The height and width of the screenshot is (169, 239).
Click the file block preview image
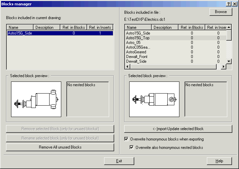(x=154, y=99)
